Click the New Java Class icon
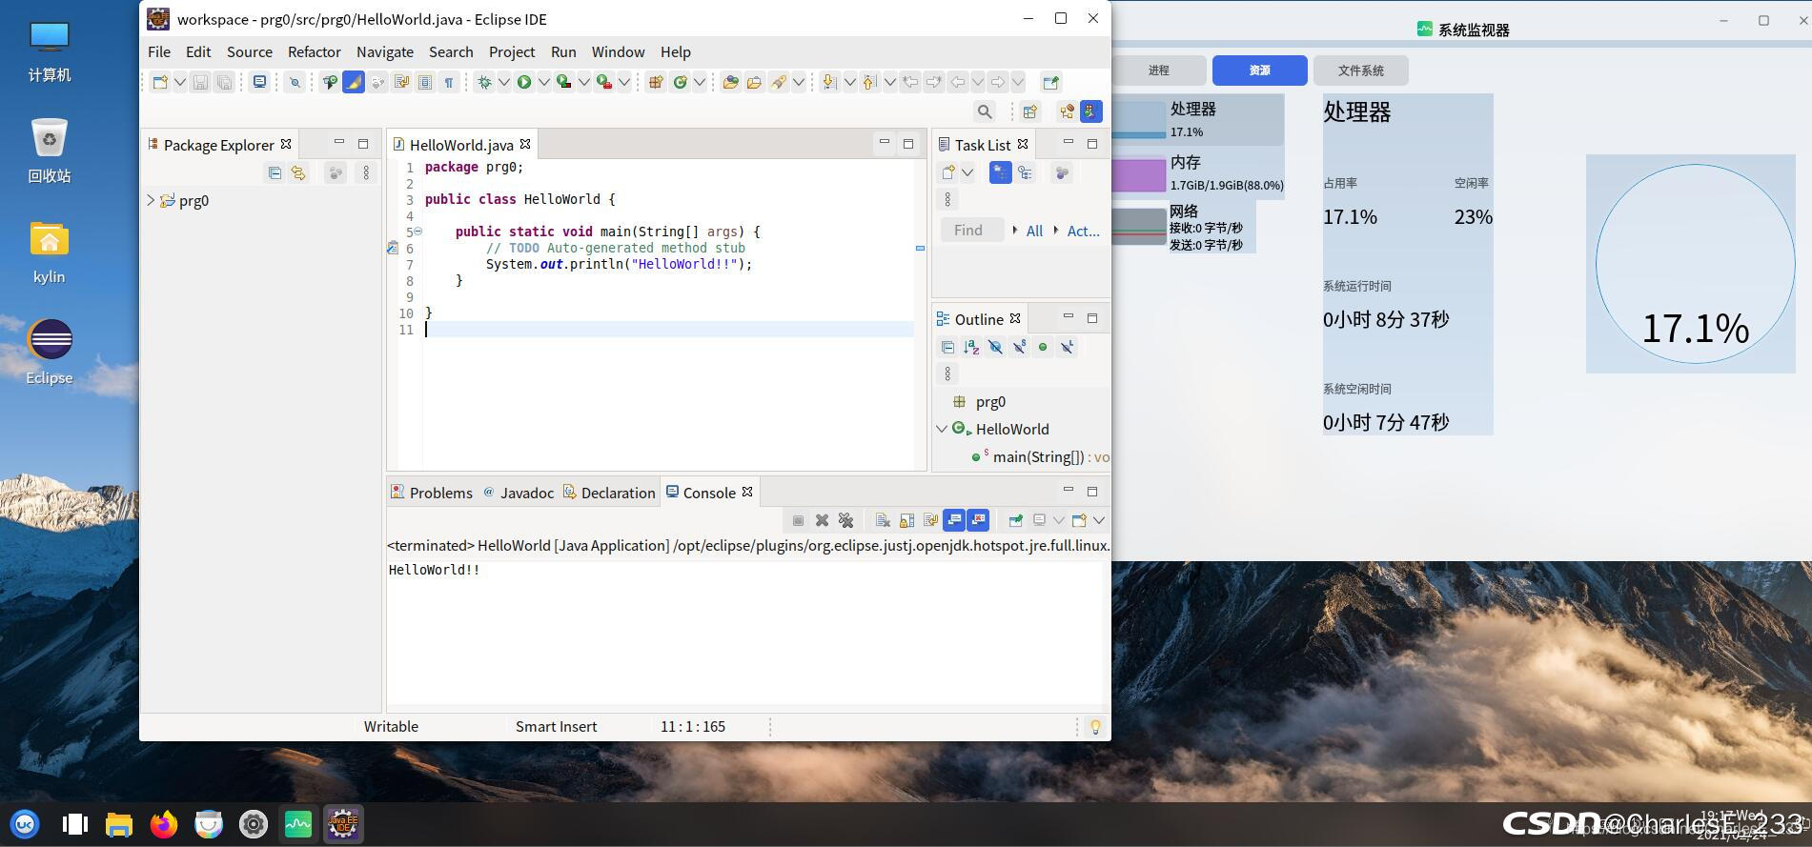1812x847 pixels. click(x=680, y=83)
